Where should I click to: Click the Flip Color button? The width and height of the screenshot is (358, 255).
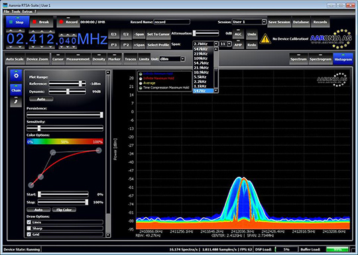tap(64, 209)
